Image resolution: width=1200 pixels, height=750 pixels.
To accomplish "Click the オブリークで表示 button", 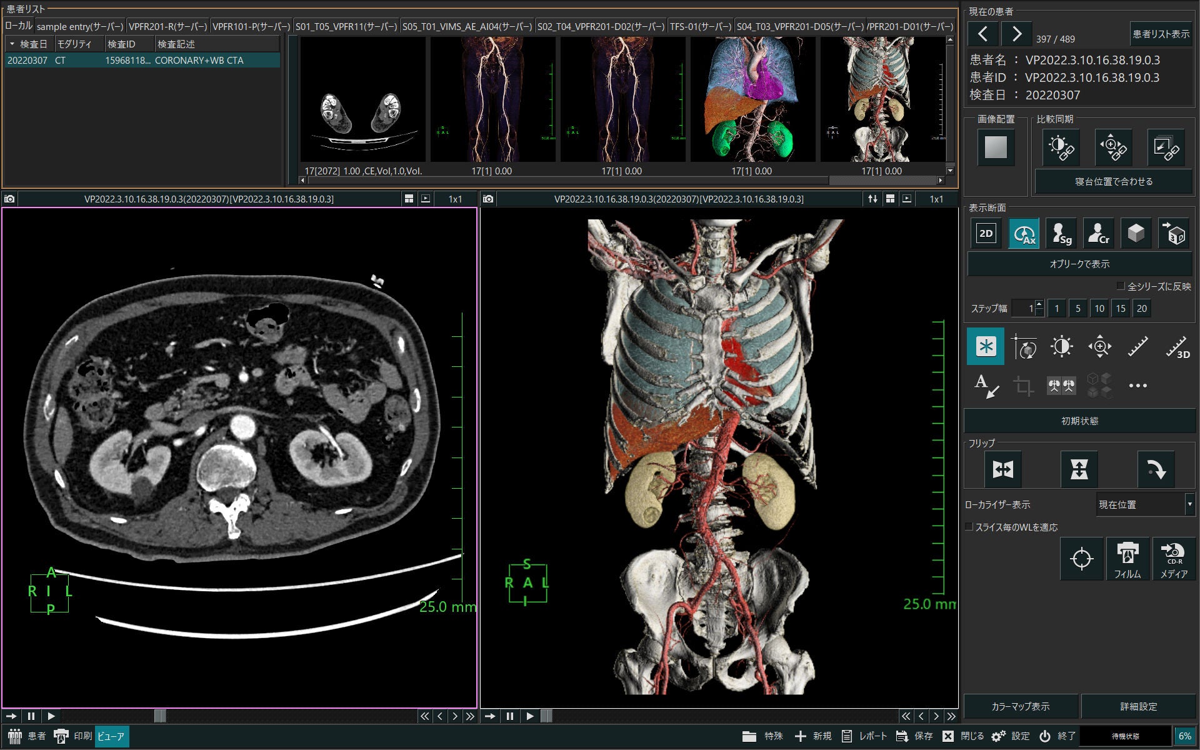I will click(1079, 264).
